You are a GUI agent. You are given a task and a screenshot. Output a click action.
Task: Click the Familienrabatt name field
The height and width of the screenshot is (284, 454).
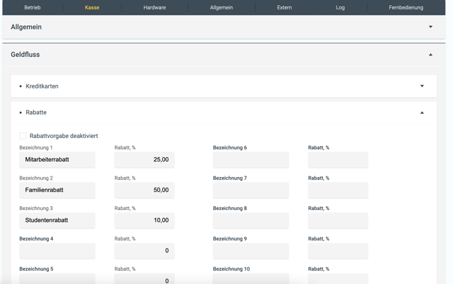57,190
